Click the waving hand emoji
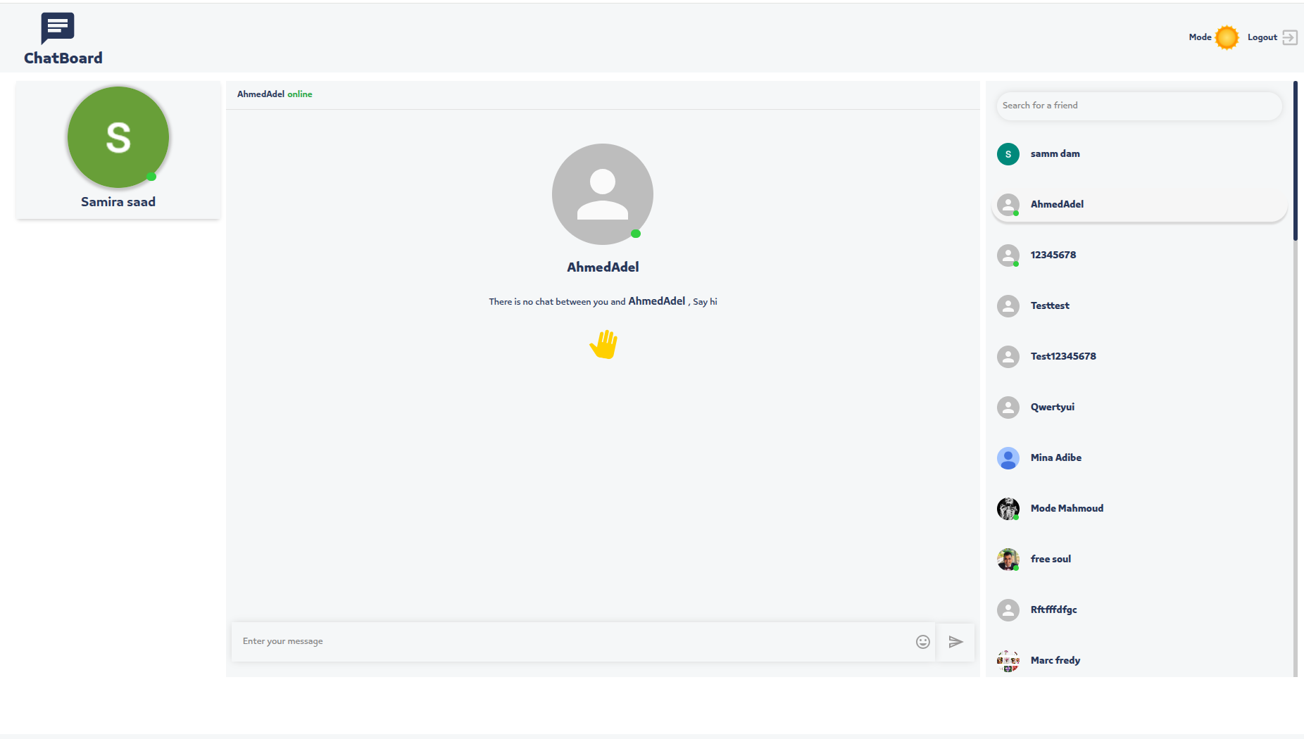This screenshot has height=739, width=1304. pos(603,344)
